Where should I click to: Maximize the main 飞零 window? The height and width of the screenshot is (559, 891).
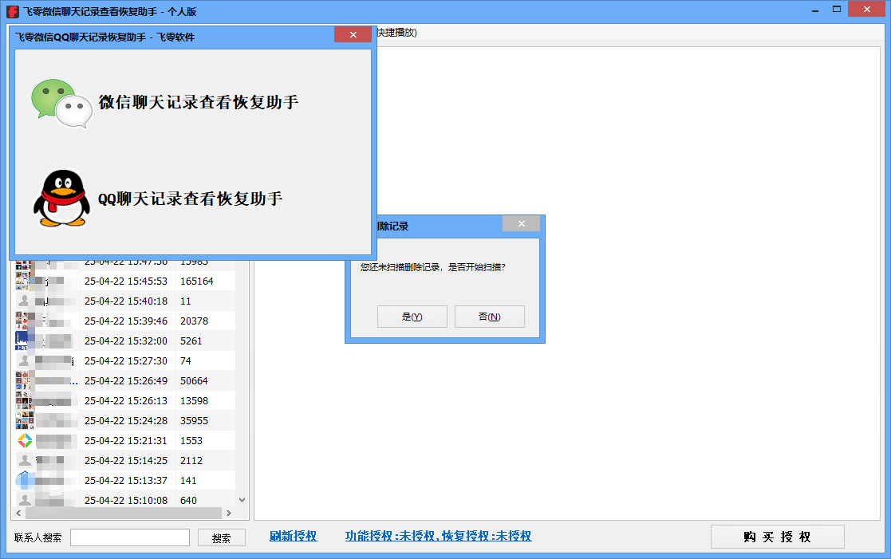[x=837, y=9]
